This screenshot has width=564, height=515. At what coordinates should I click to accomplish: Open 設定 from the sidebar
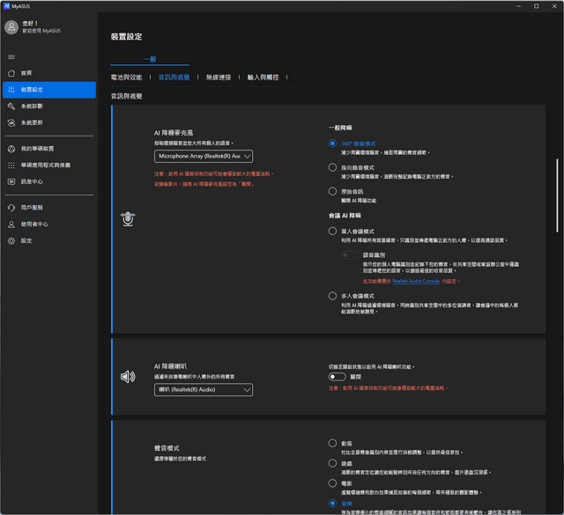[x=49, y=241]
